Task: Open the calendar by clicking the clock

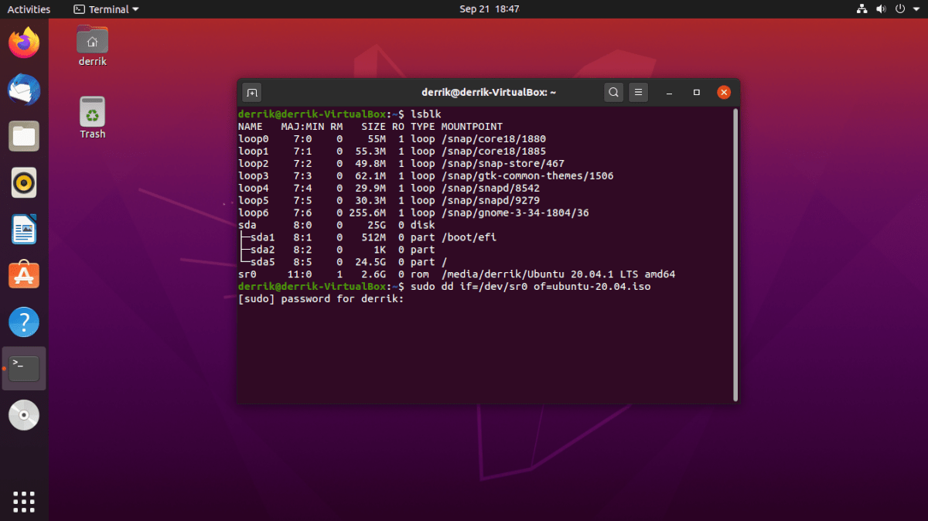Action: 488,9
